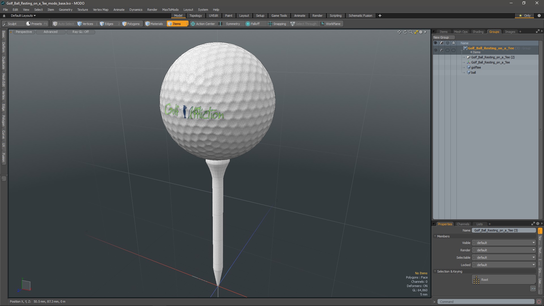
Task: Activate the Falloff tool
Action: pyautogui.click(x=252, y=24)
